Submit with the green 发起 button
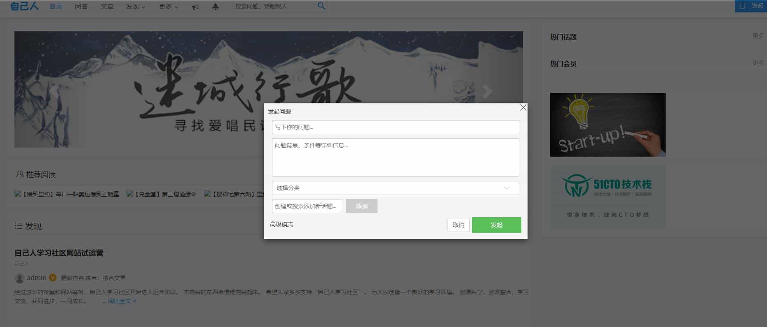This screenshot has height=327, width=767. [x=497, y=225]
